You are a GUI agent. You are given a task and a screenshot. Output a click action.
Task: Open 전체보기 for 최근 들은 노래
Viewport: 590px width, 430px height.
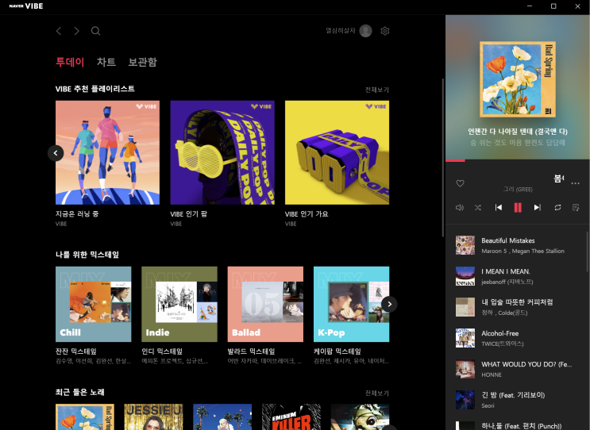tap(377, 394)
